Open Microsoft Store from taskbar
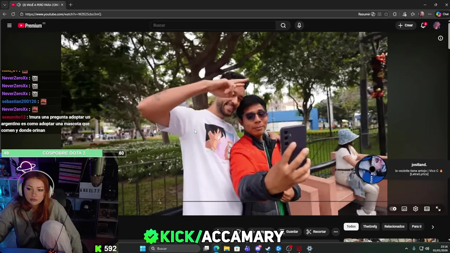The height and width of the screenshot is (253, 450). (237, 248)
